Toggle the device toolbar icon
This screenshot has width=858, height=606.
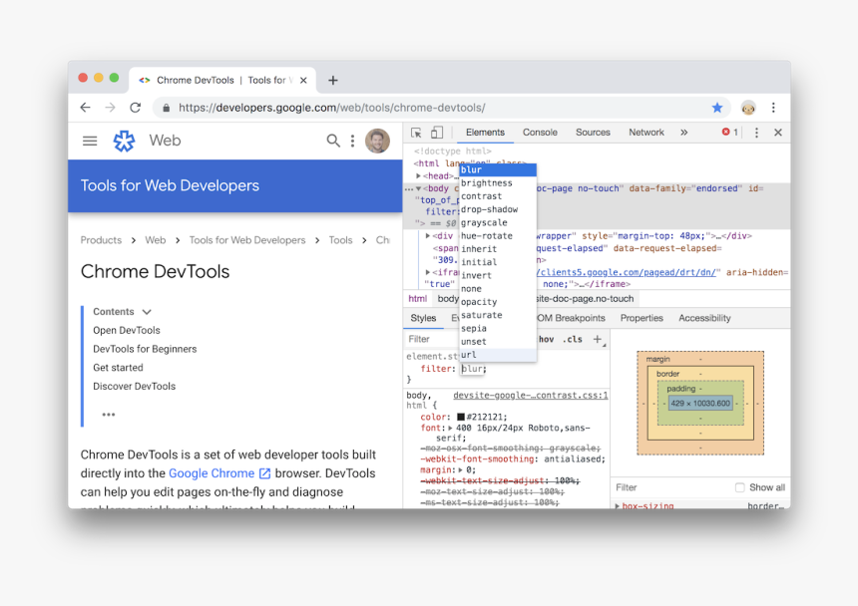(x=437, y=133)
